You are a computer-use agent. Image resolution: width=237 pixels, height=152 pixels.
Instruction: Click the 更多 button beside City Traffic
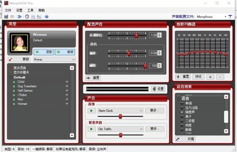[155, 129]
